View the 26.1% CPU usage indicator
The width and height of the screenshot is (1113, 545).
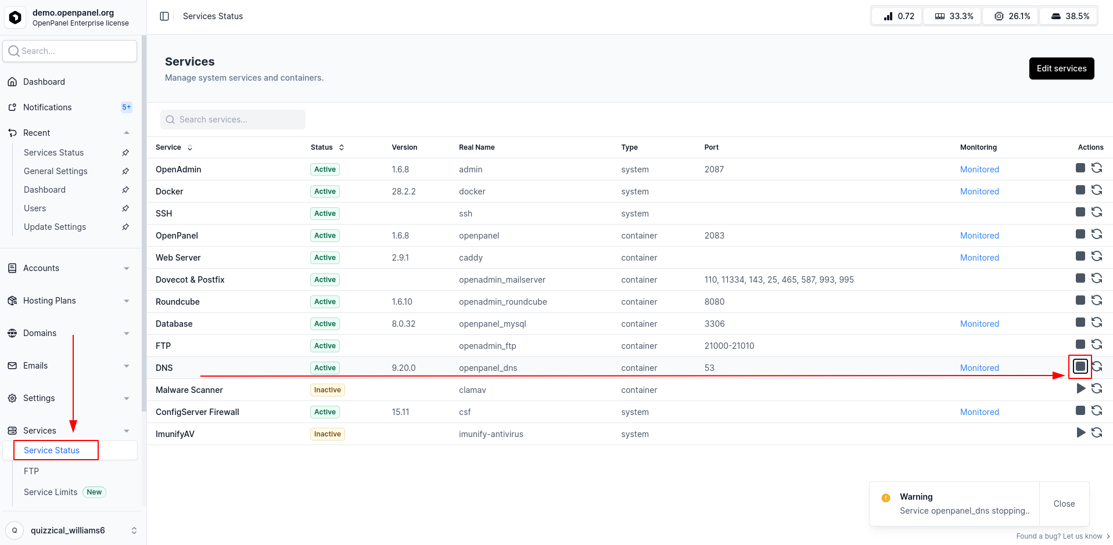click(1012, 16)
